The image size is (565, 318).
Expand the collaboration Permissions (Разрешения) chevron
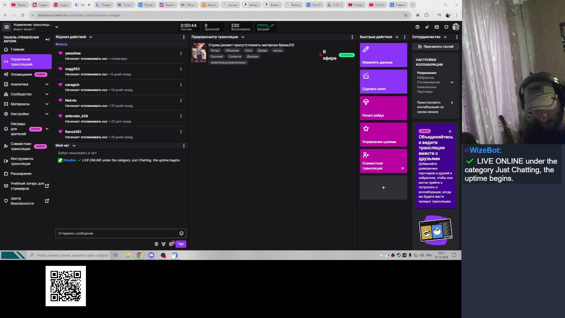[x=452, y=82]
